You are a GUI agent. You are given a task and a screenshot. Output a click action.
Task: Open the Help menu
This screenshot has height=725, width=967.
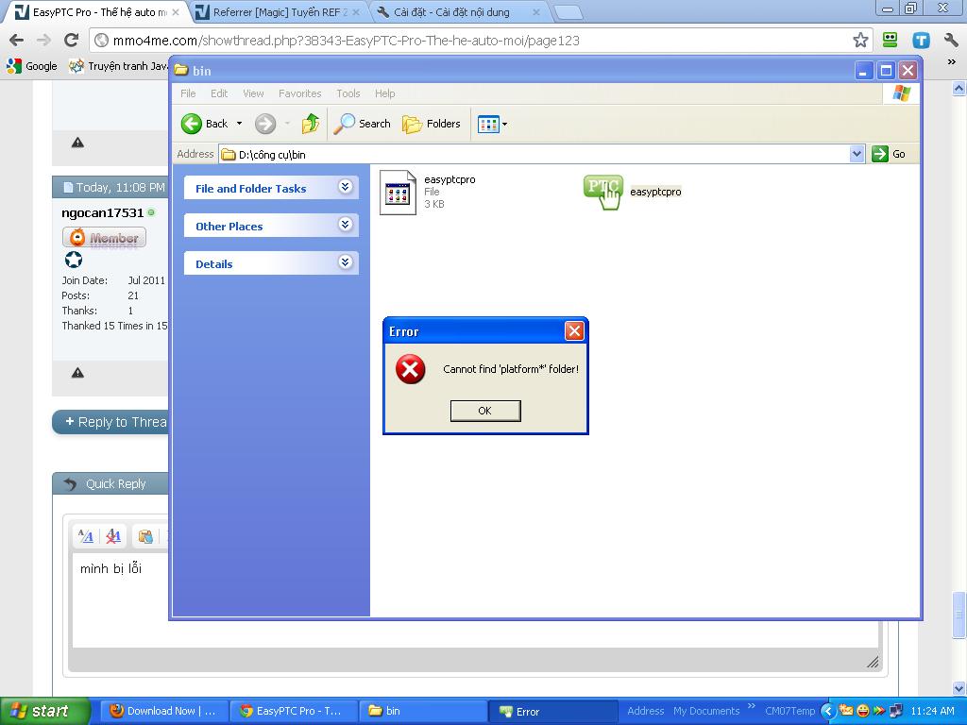(385, 93)
